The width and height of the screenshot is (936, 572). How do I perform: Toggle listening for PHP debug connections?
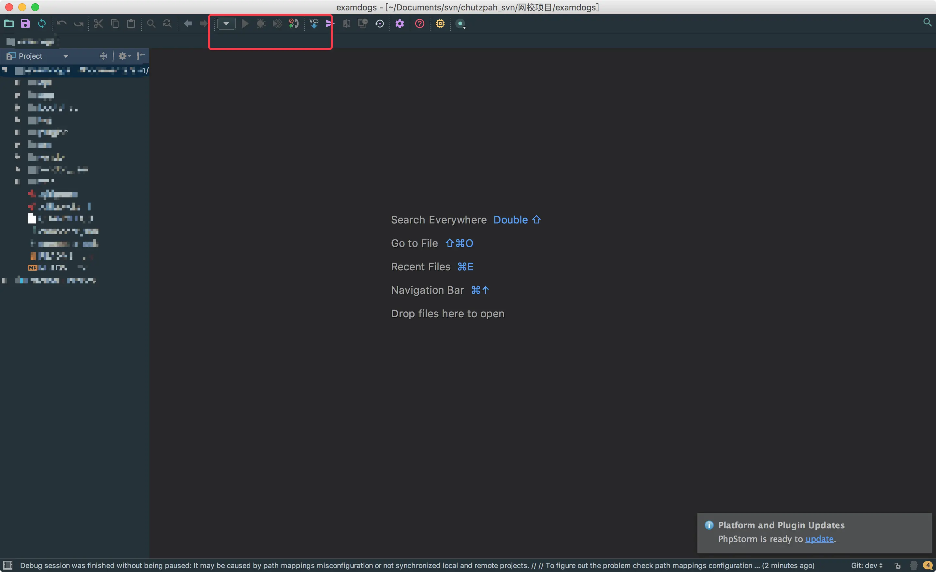pos(294,23)
